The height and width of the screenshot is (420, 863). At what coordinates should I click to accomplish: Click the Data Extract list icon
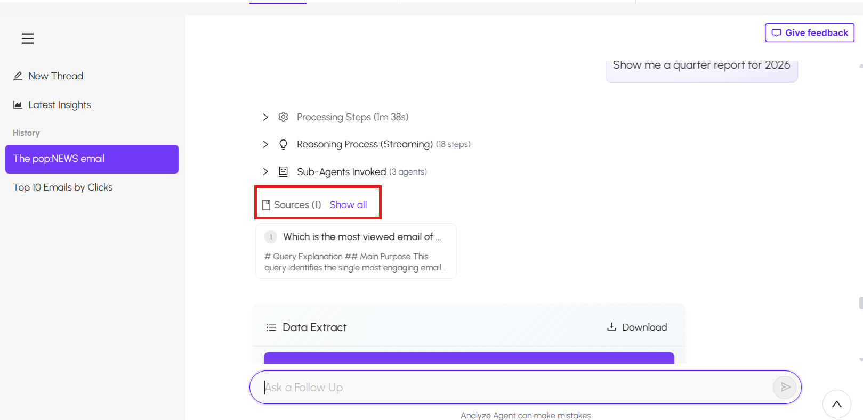coord(271,327)
